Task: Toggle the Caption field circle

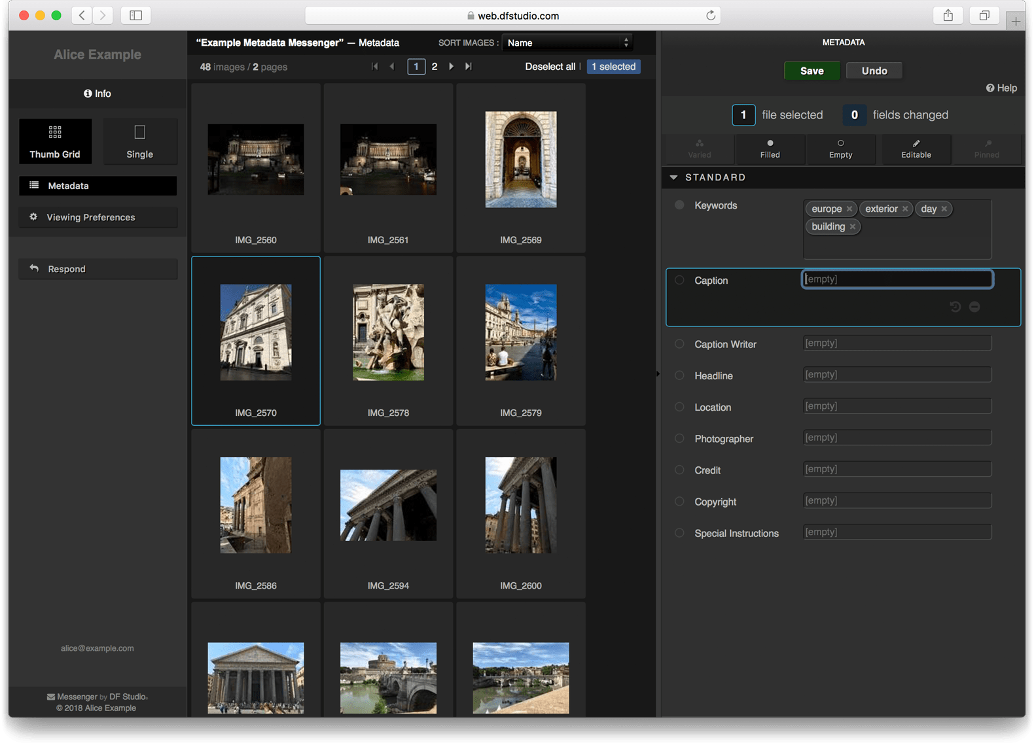Action: pos(679,280)
